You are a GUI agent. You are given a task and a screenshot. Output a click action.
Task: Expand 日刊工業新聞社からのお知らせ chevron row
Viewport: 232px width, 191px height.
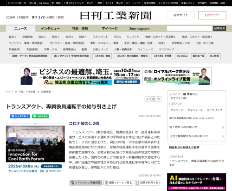(x=196, y=136)
